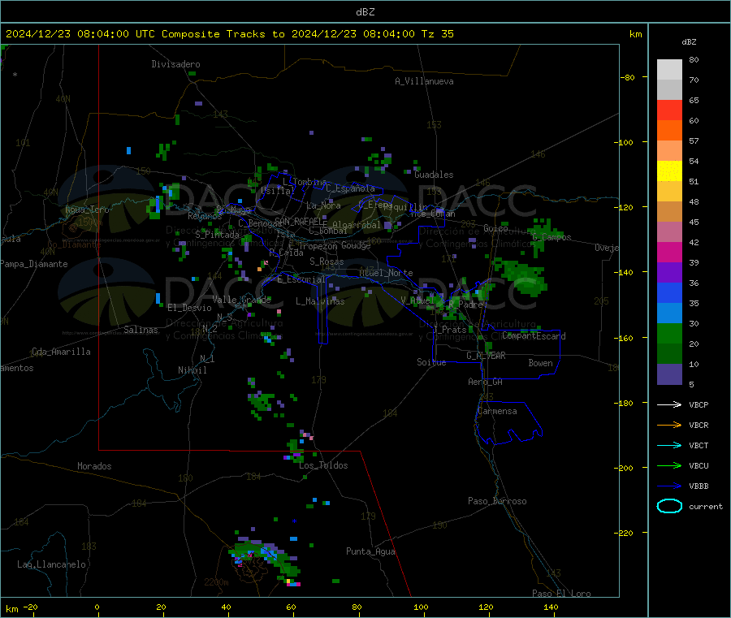Click the cyan 'current' ellipse icon
This screenshot has height=618, width=731.
pyautogui.click(x=669, y=506)
